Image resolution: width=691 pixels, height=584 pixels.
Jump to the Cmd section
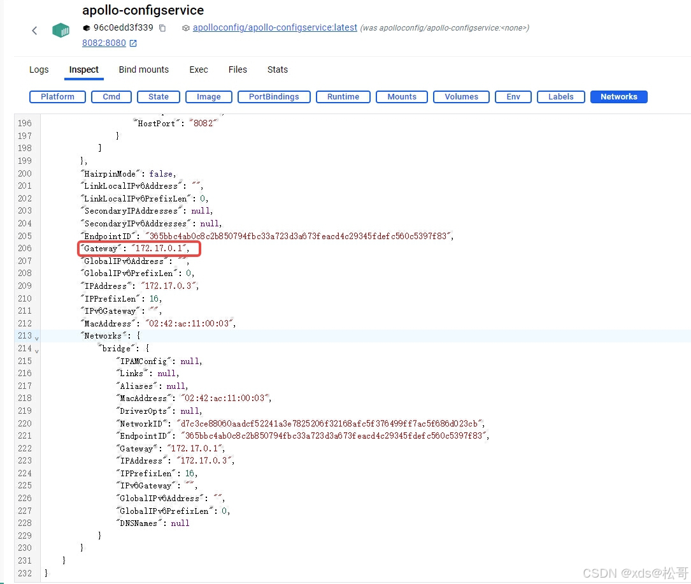point(111,97)
